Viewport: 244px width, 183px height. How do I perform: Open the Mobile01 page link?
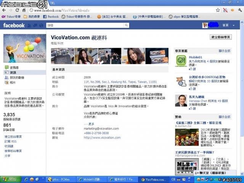tap(196, 57)
